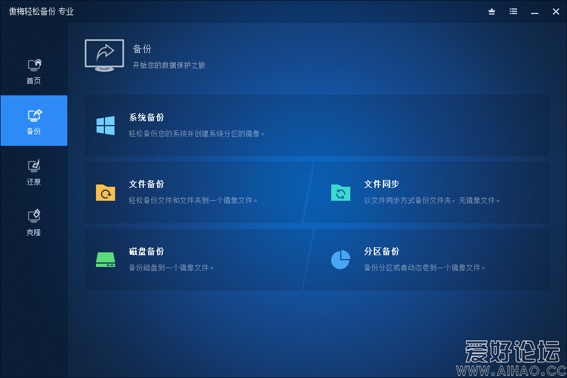This screenshot has width=567, height=378.
Task: Choose 磁盘备份 title text
Action: (x=147, y=251)
